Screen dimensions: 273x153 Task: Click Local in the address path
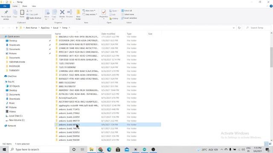click(x=56, y=28)
